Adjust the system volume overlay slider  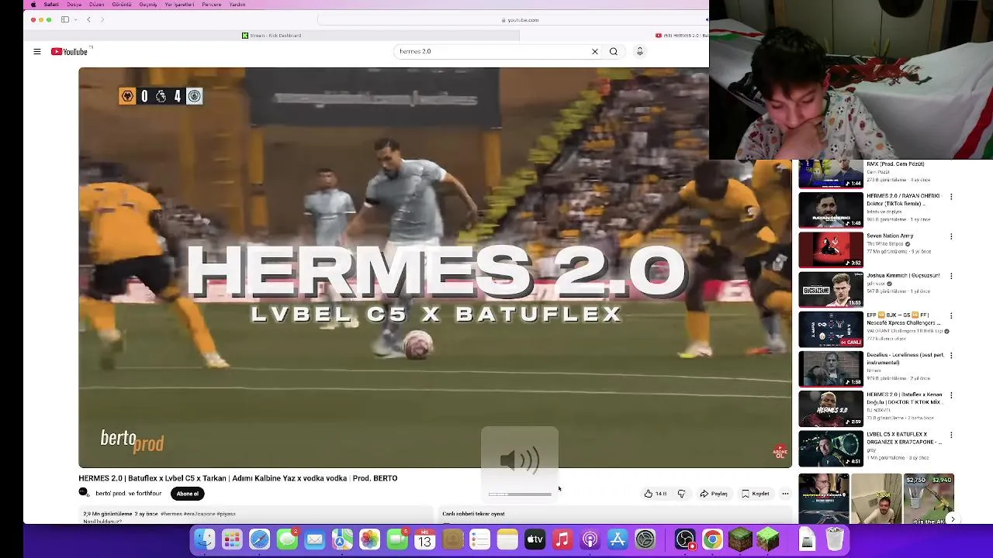pyautogui.click(x=520, y=494)
